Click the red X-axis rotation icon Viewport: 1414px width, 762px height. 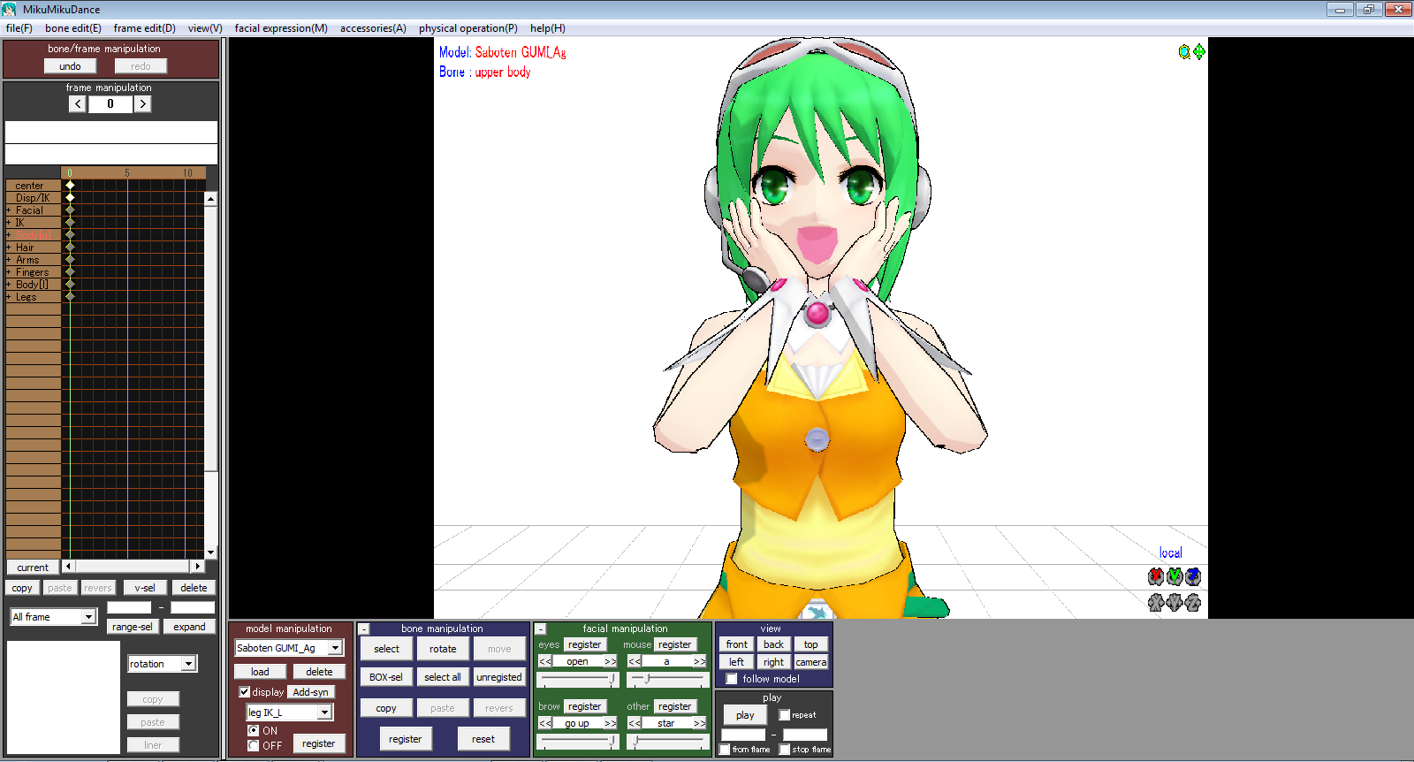pyautogui.click(x=1156, y=576)
